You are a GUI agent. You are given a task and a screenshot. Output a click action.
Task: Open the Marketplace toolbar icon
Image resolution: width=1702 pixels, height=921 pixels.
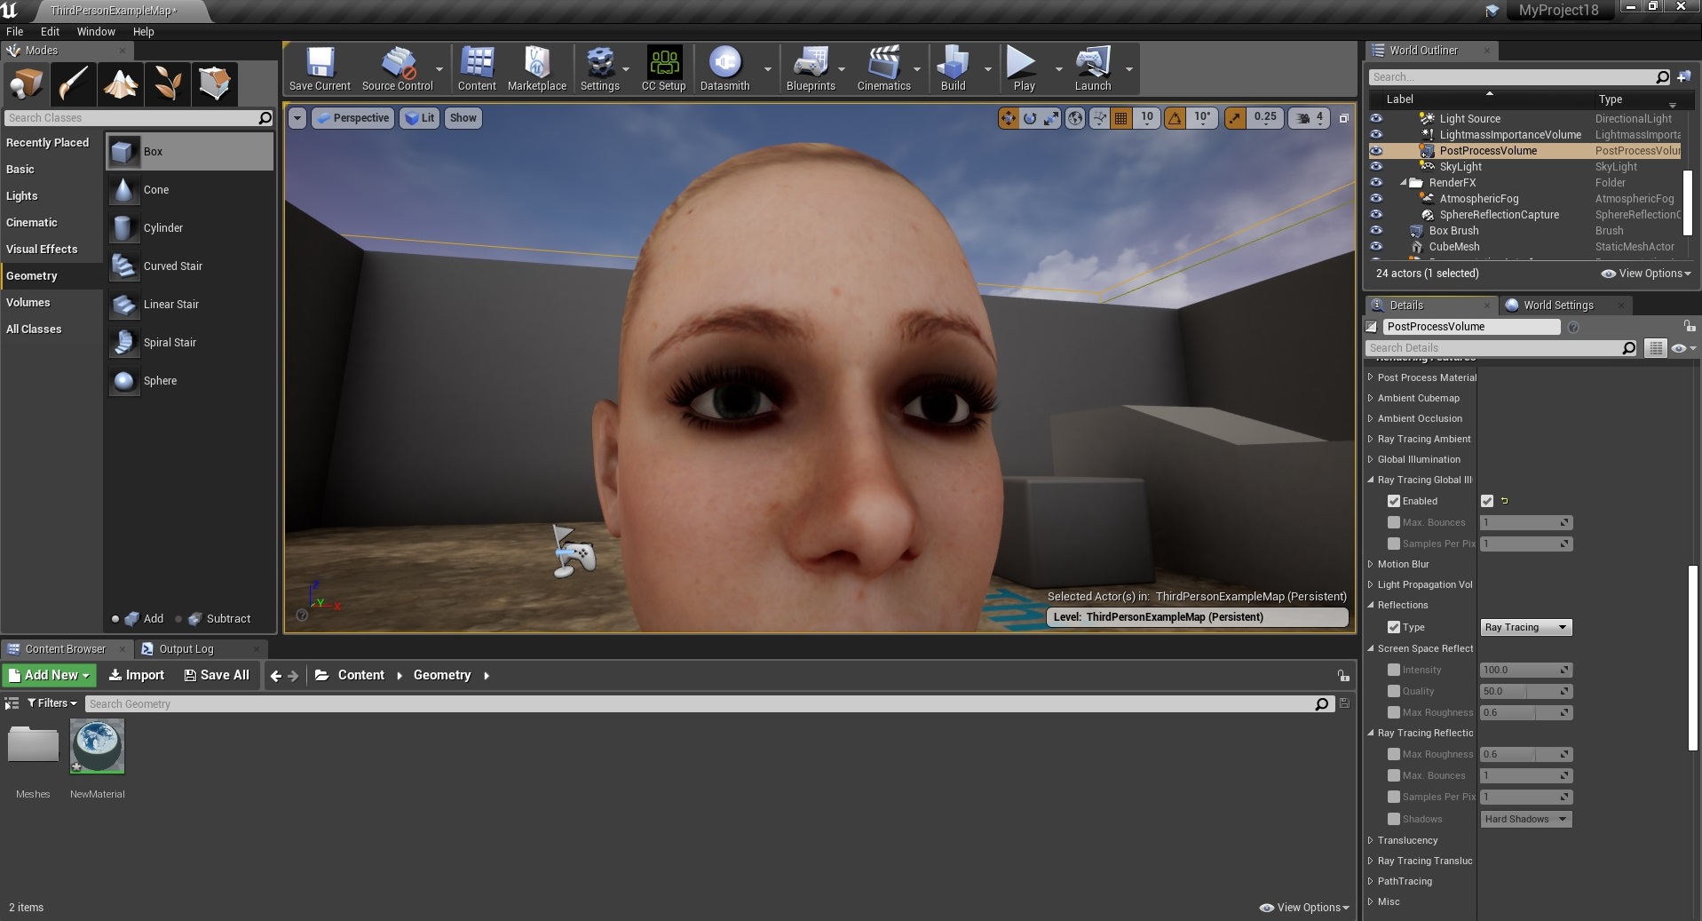pos(536,69)
